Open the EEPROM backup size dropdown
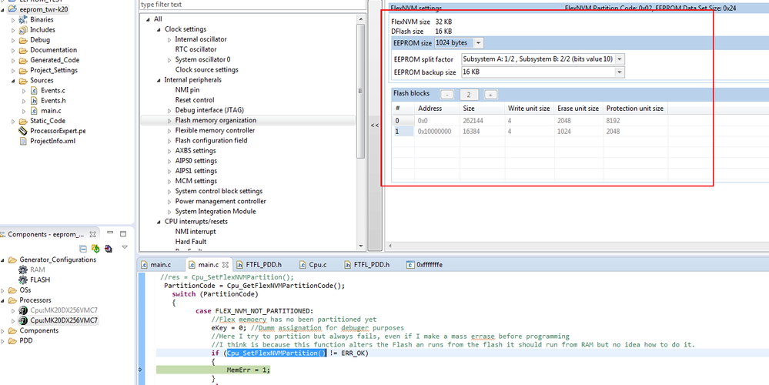This screenshot has height=385, width=769. (620, 72)
